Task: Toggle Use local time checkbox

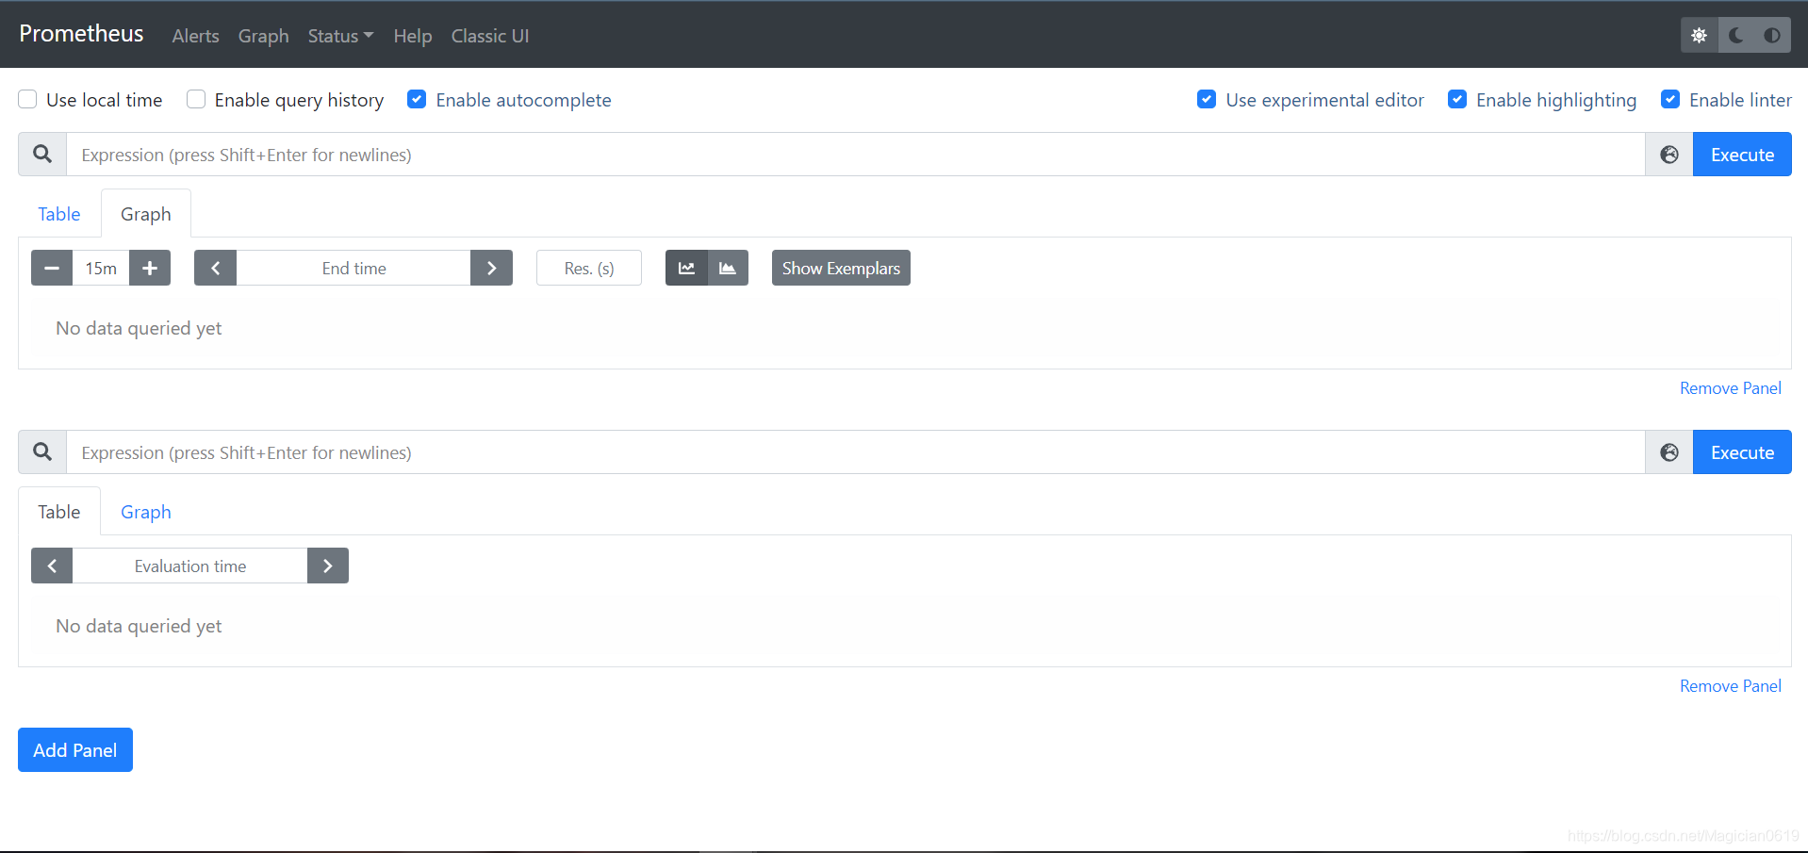Action: pos(28,99)
